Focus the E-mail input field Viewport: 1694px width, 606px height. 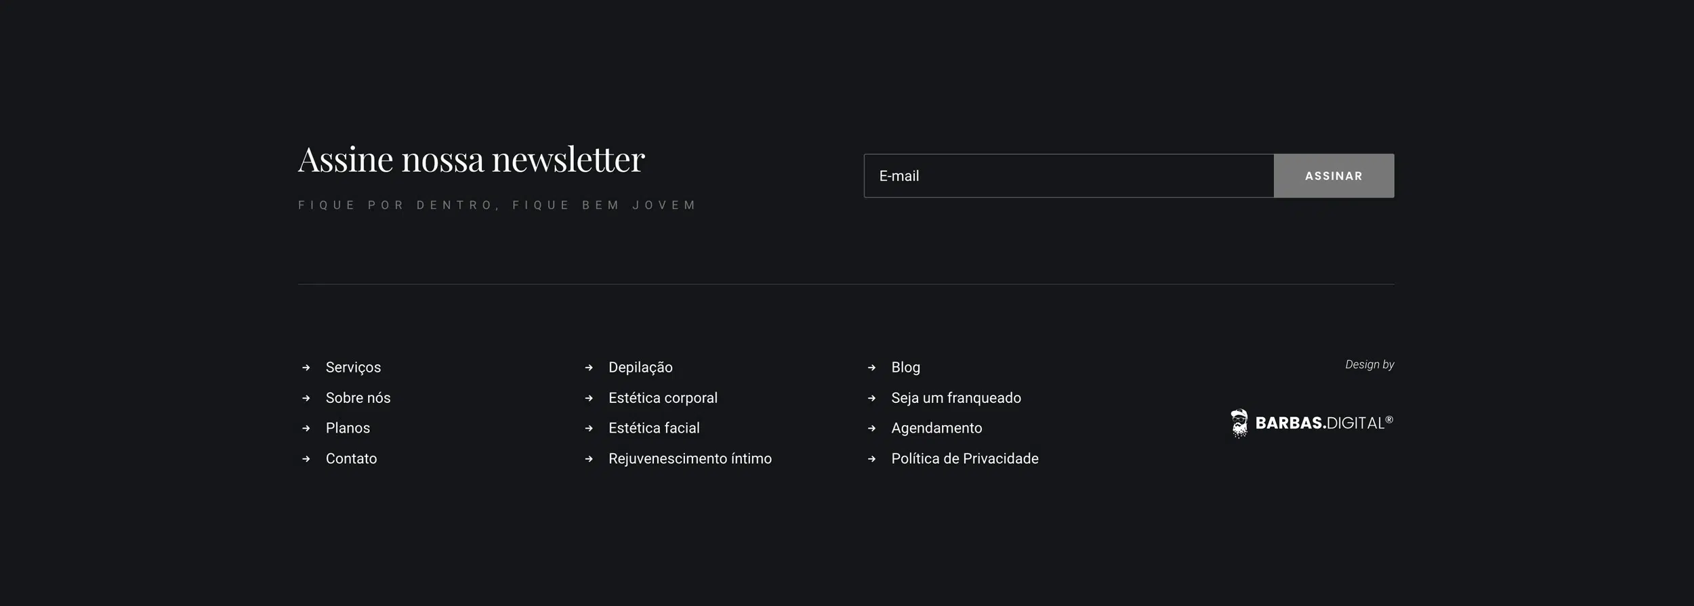pyautogui.click(x=1069, y=176)
